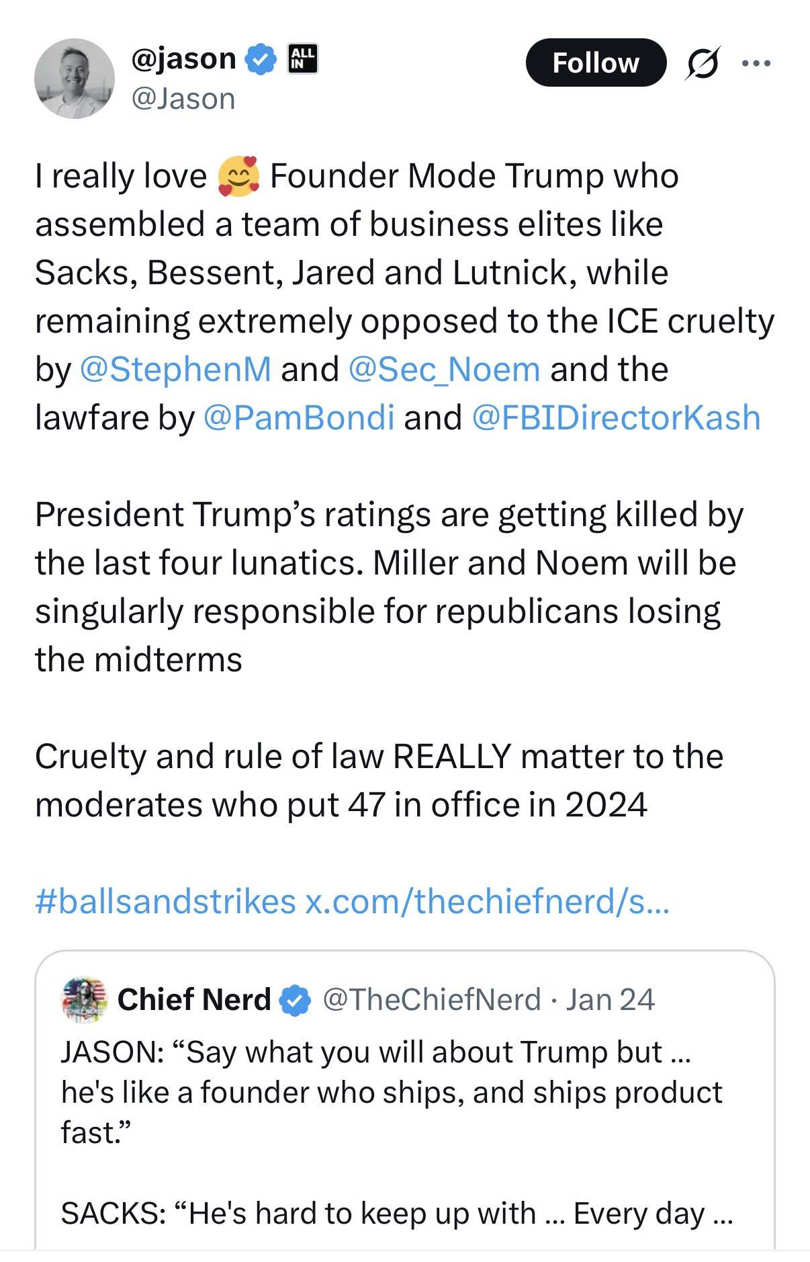Click the blue verified badge beside @jason
This screenshot has width=810, height=1262.
coord(262,60)
